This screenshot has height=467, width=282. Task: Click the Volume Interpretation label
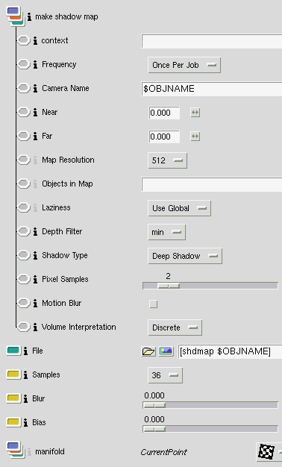coord(79,327)
